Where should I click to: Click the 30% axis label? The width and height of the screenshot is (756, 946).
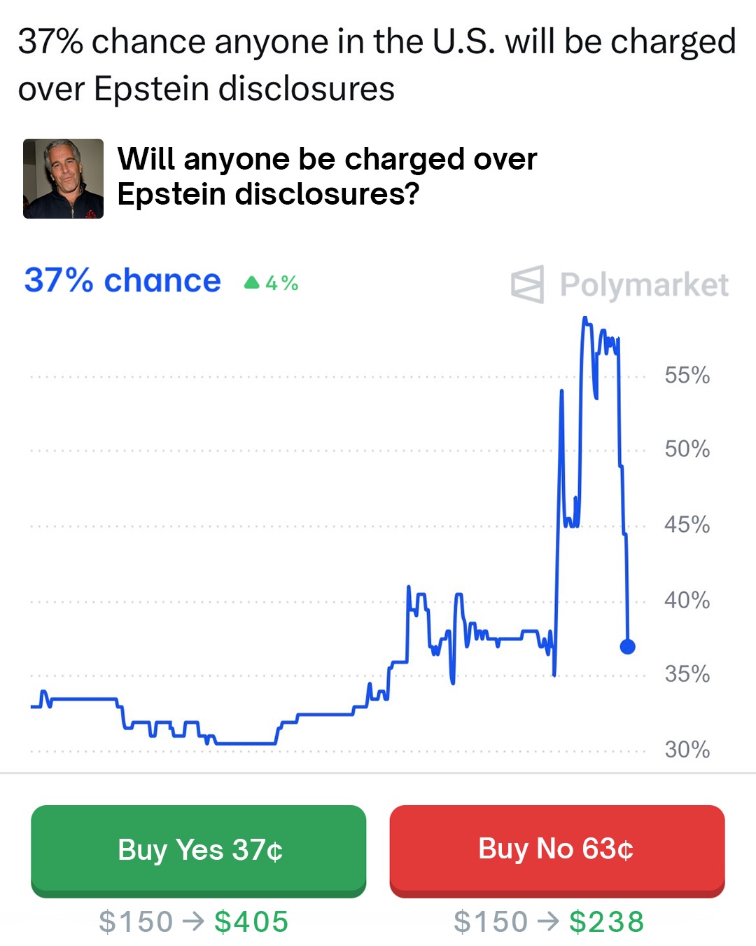pyautogui.click(x=687, y=750)
